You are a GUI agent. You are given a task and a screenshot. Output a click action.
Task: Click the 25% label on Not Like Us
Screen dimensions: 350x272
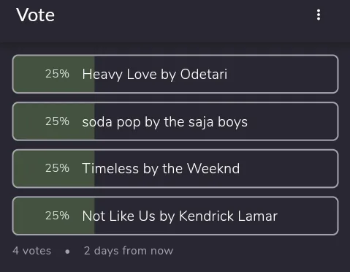coord(57,216)
